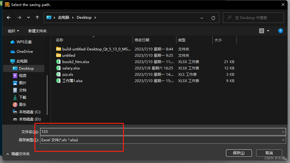Click the book2_htm.xlsx spreadsheet icon
The width and height of the screenshot is (290, 163).
pos(58,62)
